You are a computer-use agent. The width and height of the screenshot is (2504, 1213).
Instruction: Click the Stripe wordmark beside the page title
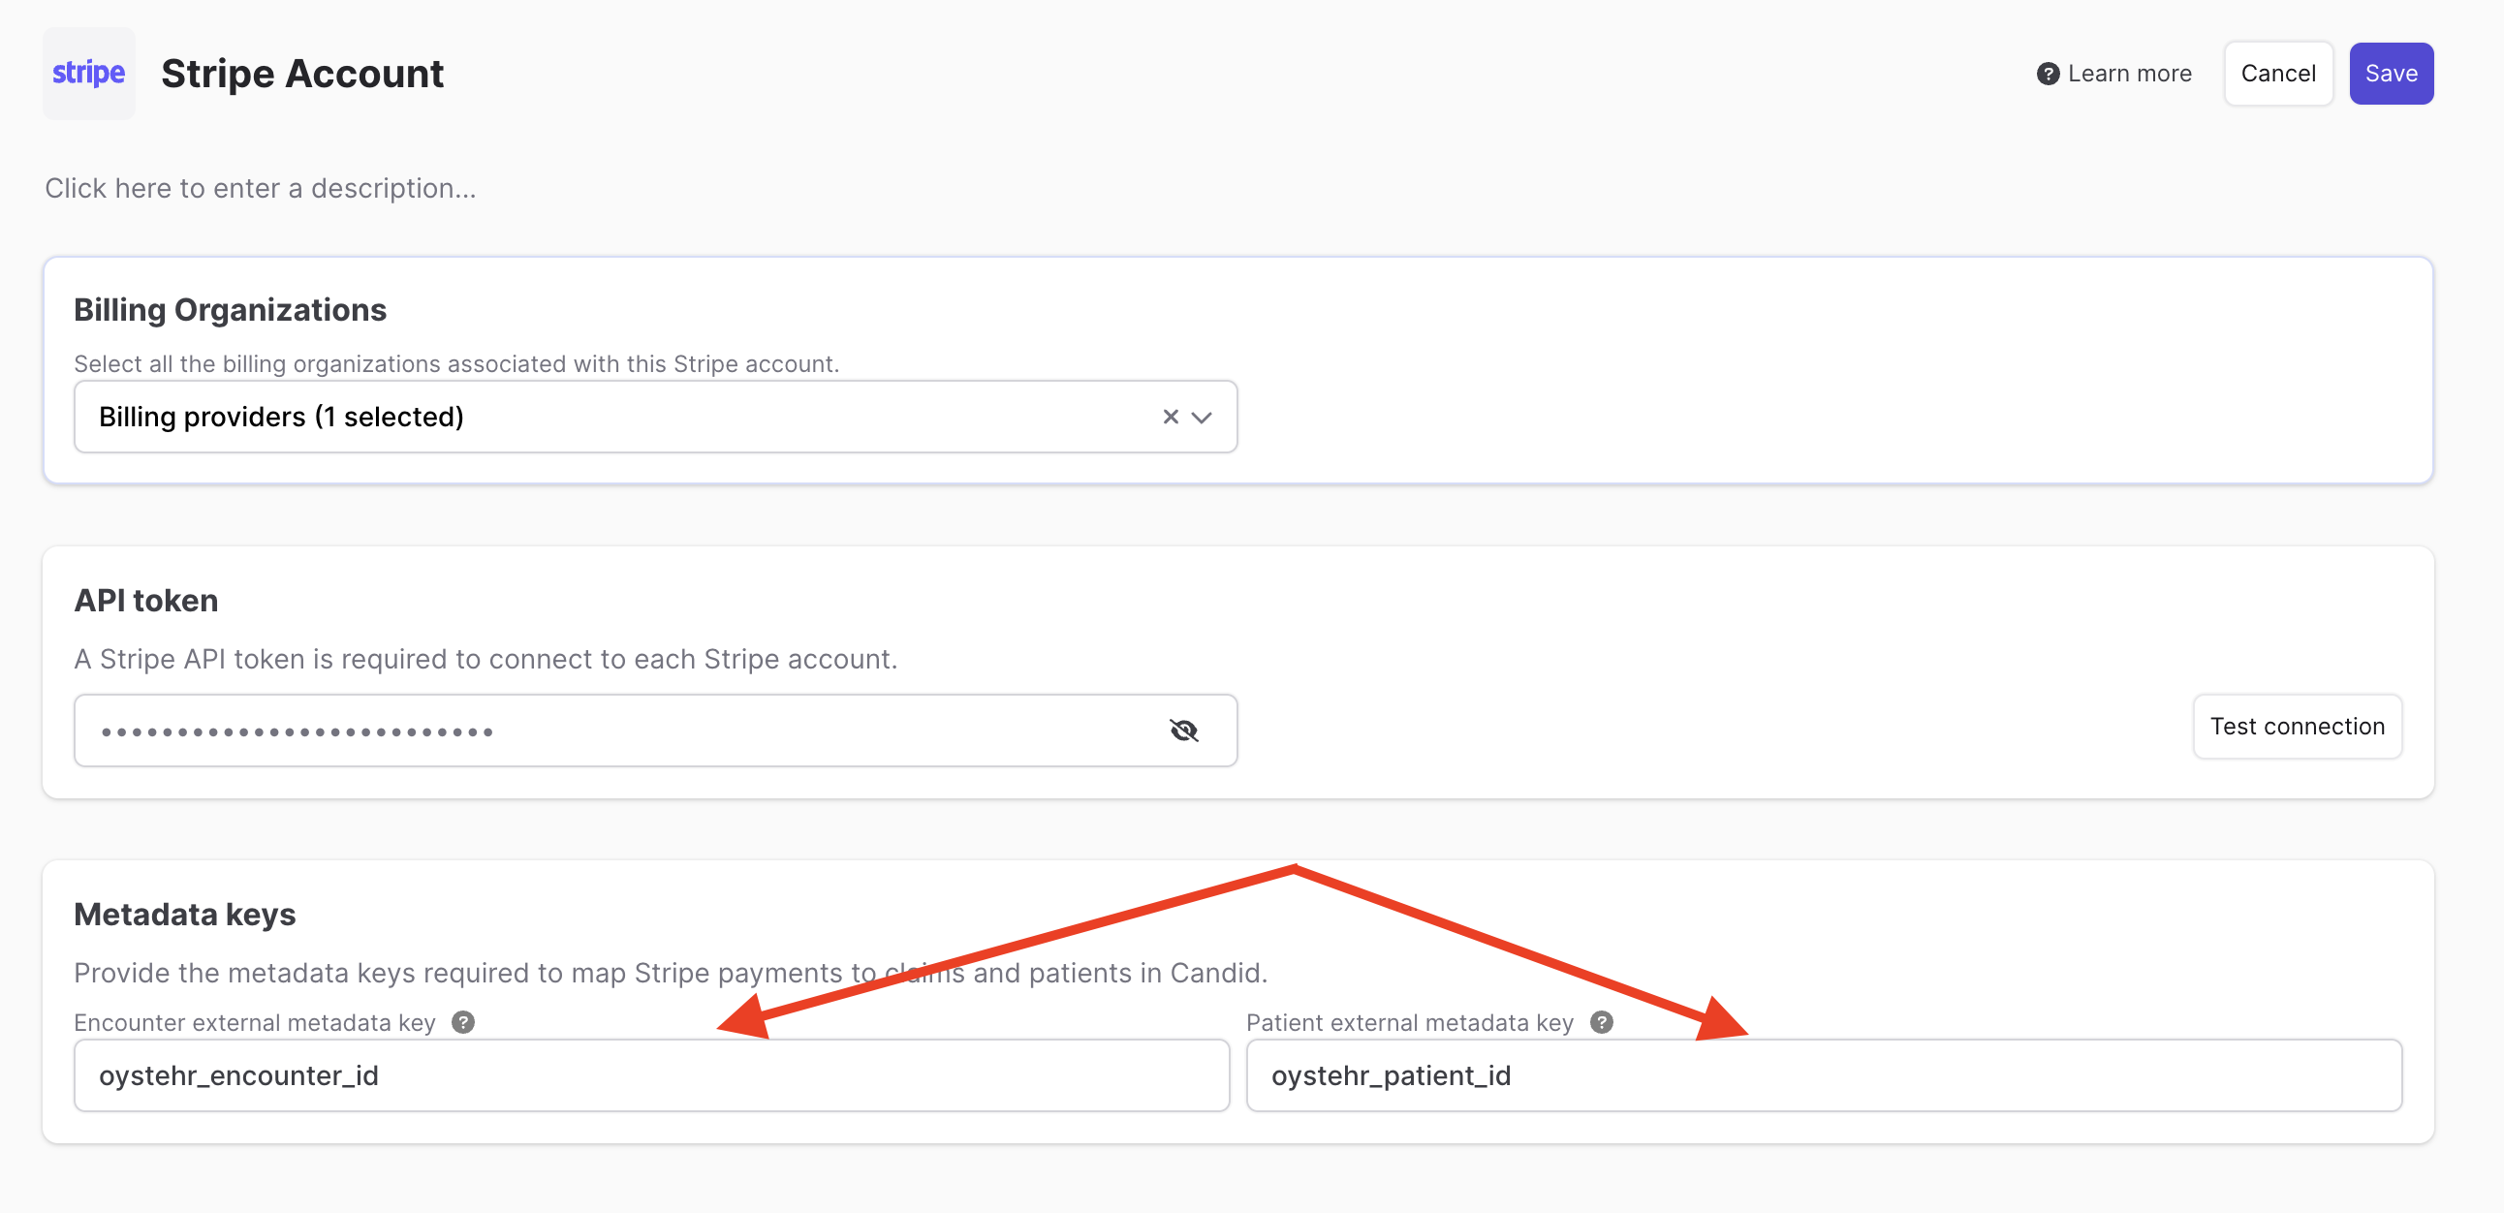88,73
